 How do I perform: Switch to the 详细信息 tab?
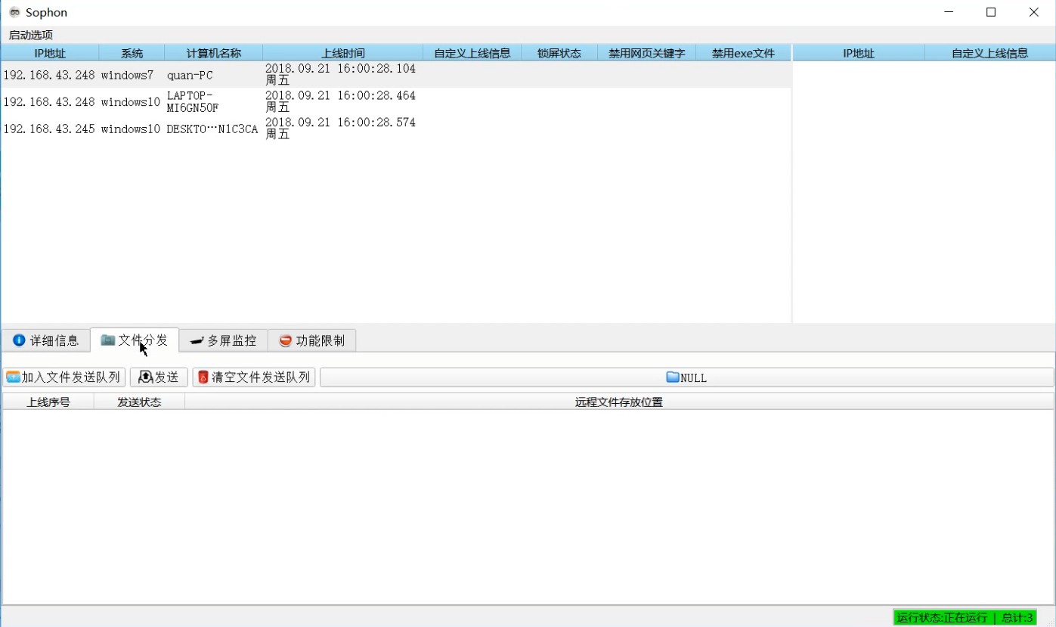click(x=45, y=340)
